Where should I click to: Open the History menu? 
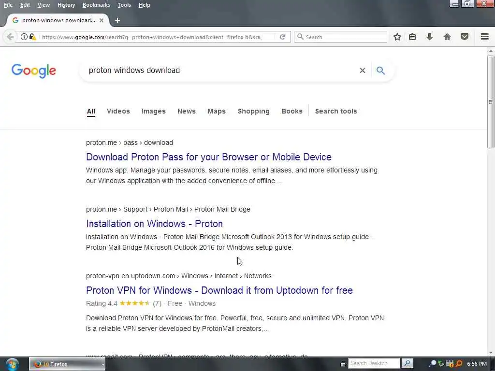tap(66, 5)
